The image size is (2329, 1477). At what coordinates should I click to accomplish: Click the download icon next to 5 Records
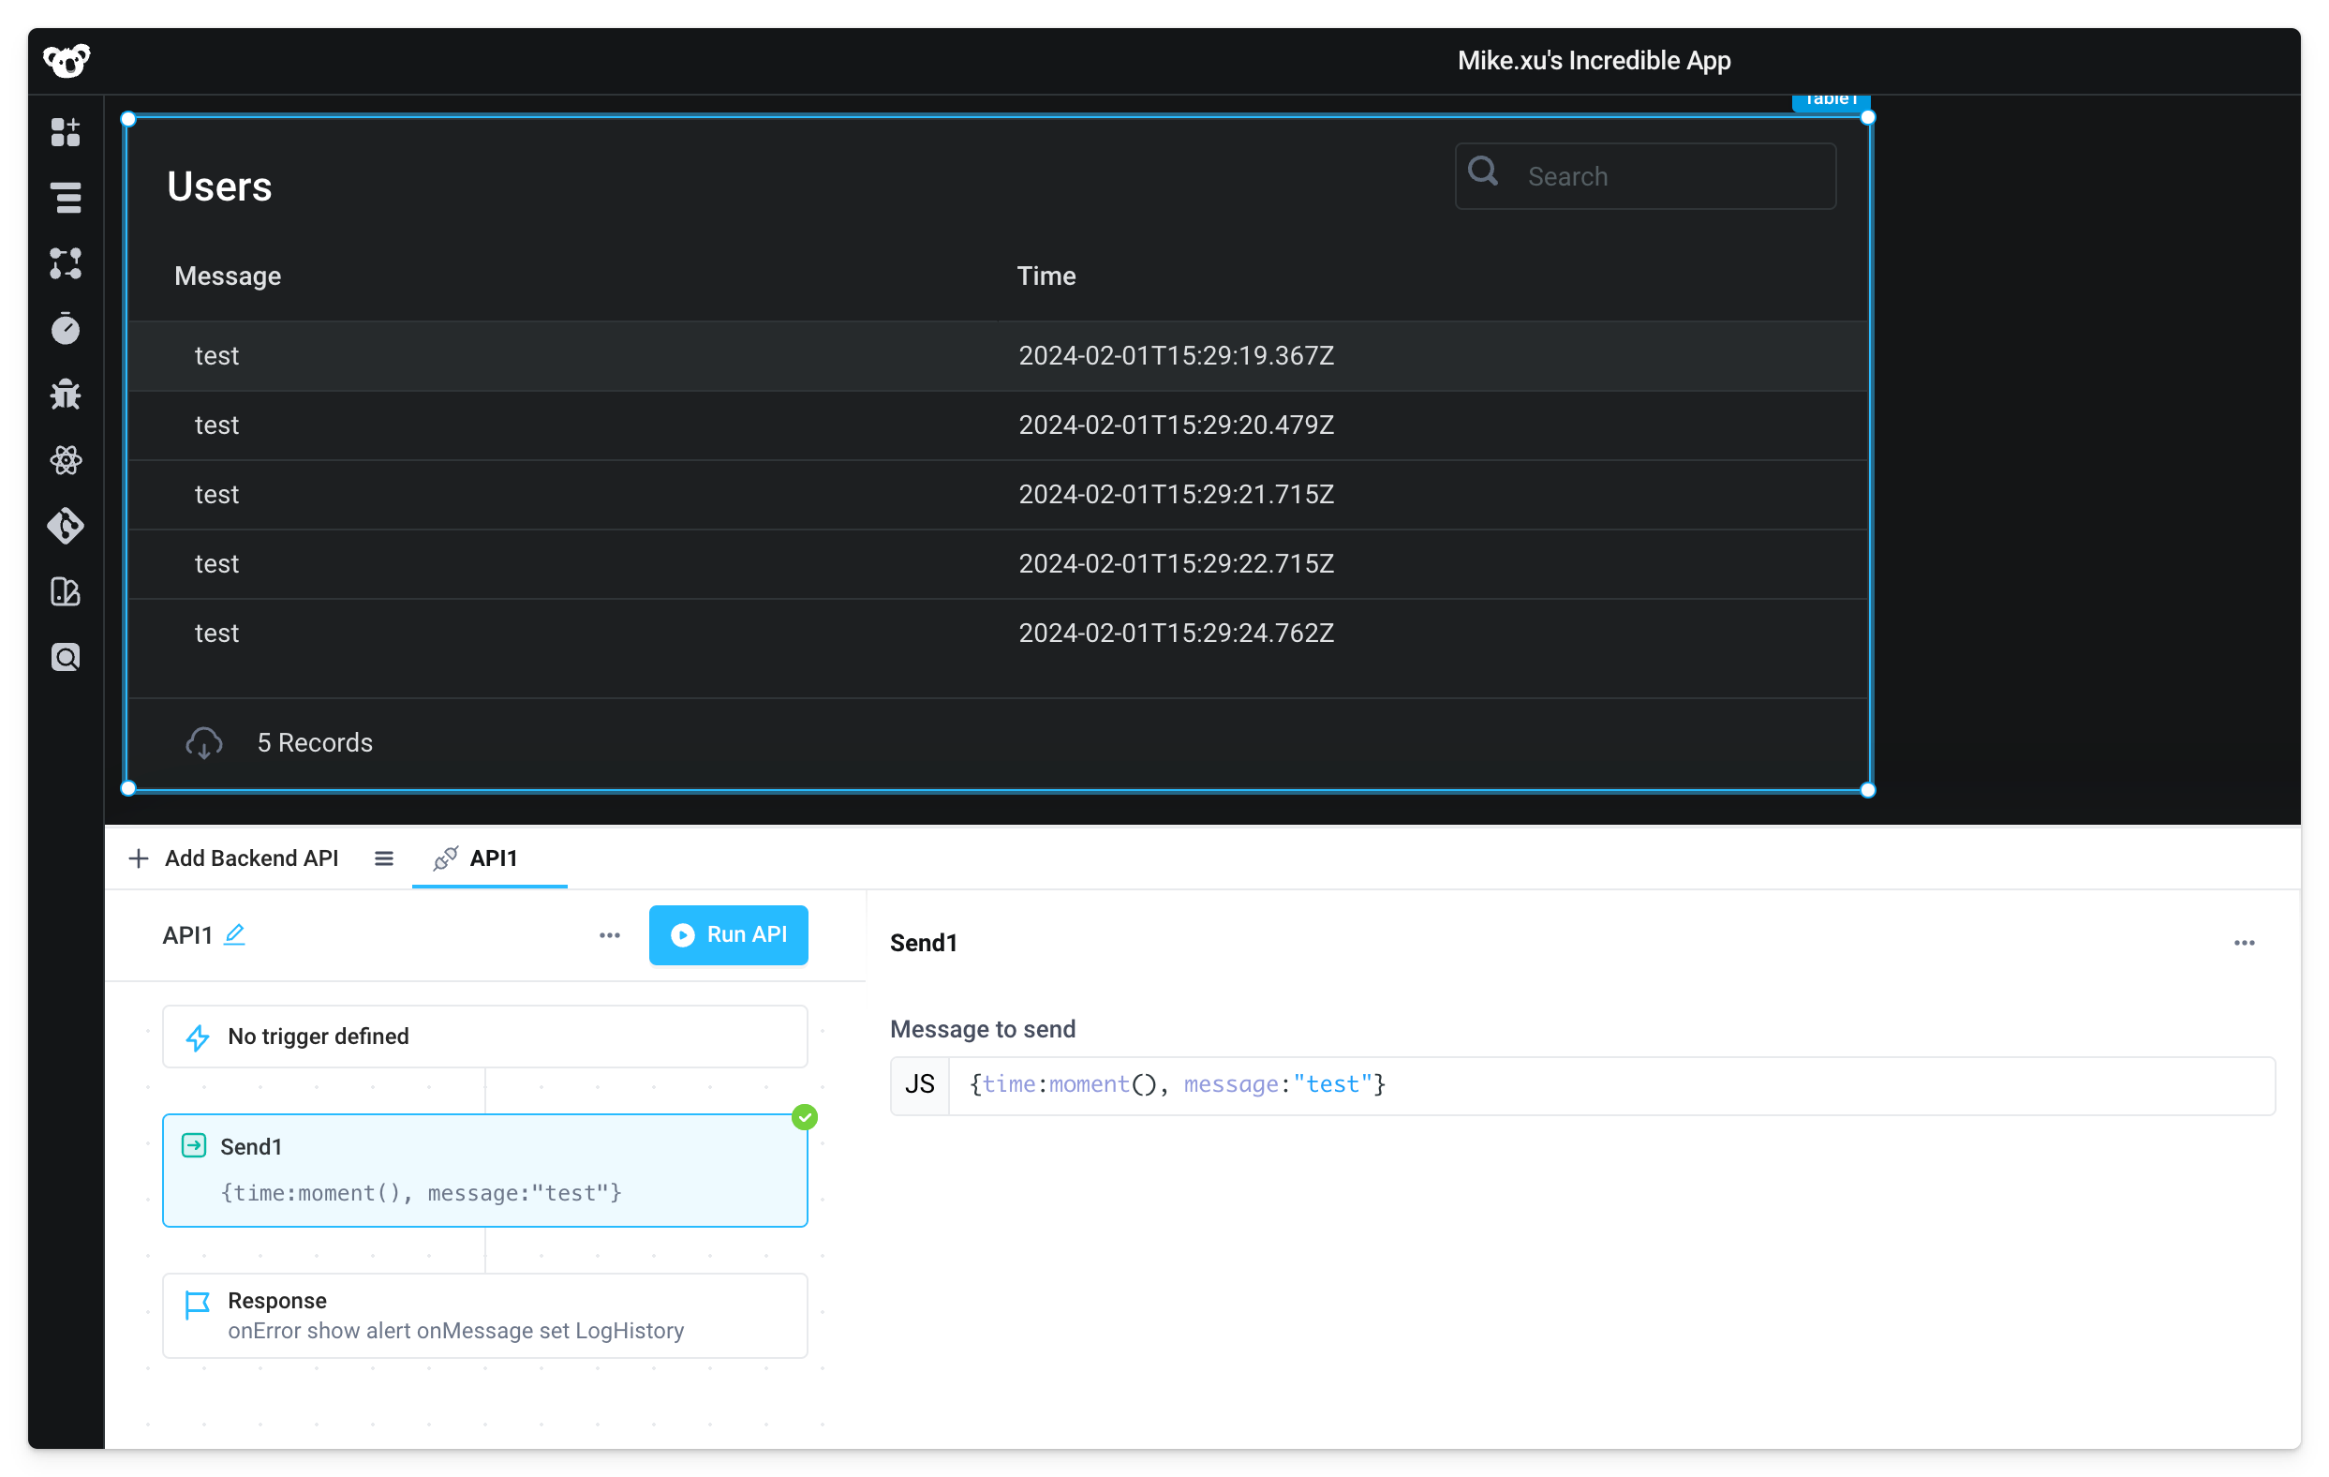[x=204, y=743]
